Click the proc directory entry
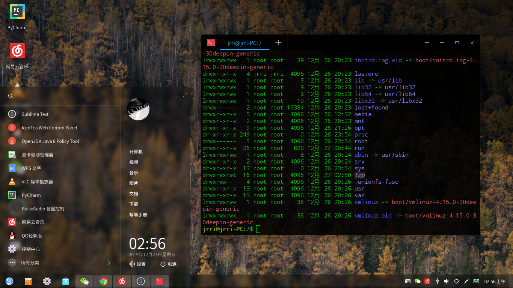 pos(361,135)
